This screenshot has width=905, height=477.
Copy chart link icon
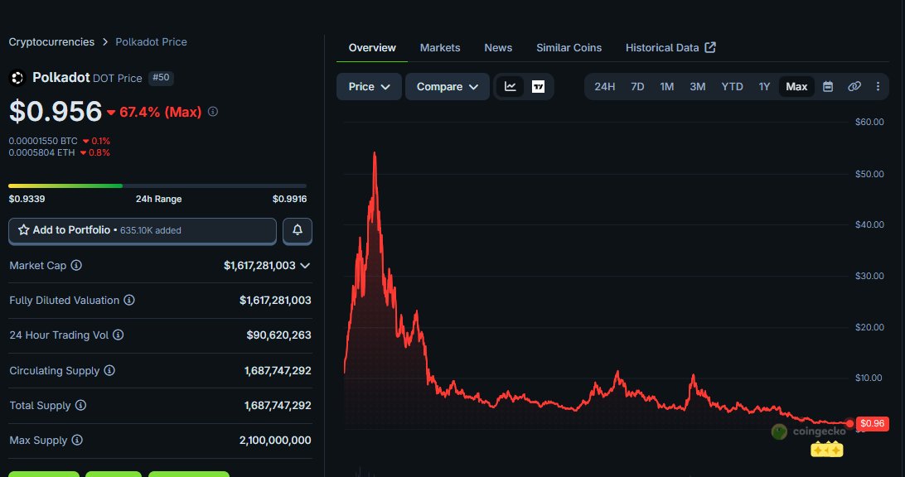[x=854, y=86]
